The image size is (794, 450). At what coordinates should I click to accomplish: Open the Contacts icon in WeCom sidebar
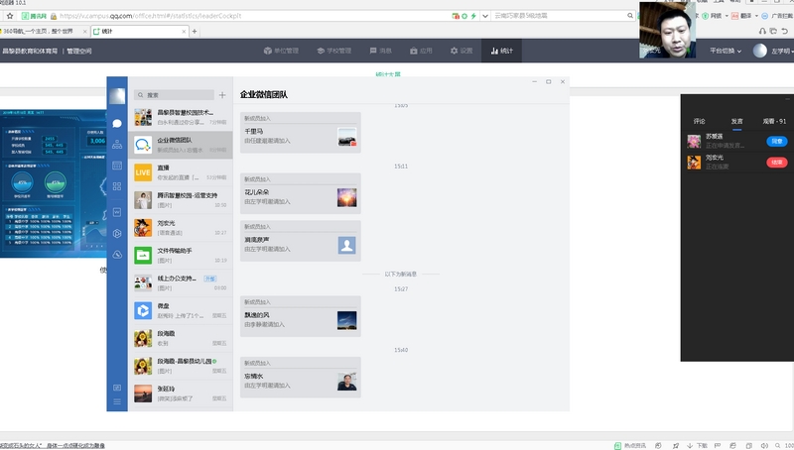(117, 145)
